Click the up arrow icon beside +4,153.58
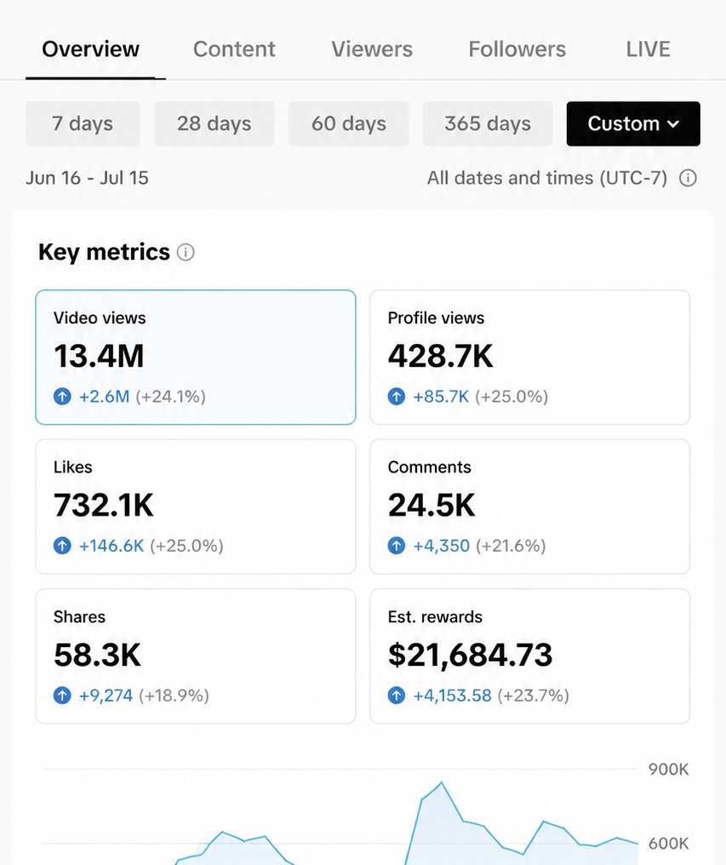Screen dimensions: 726x865 [396, 695]
